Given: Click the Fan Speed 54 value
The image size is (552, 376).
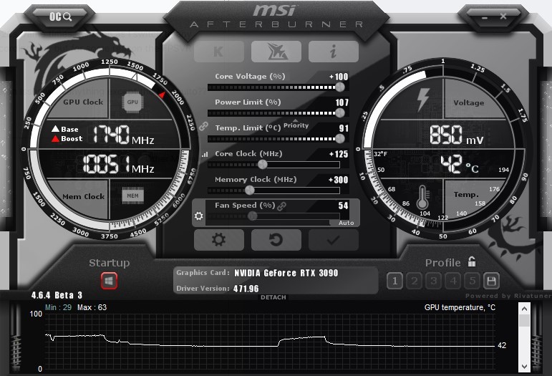Looking at the screenshot, I should click(343, 206).
